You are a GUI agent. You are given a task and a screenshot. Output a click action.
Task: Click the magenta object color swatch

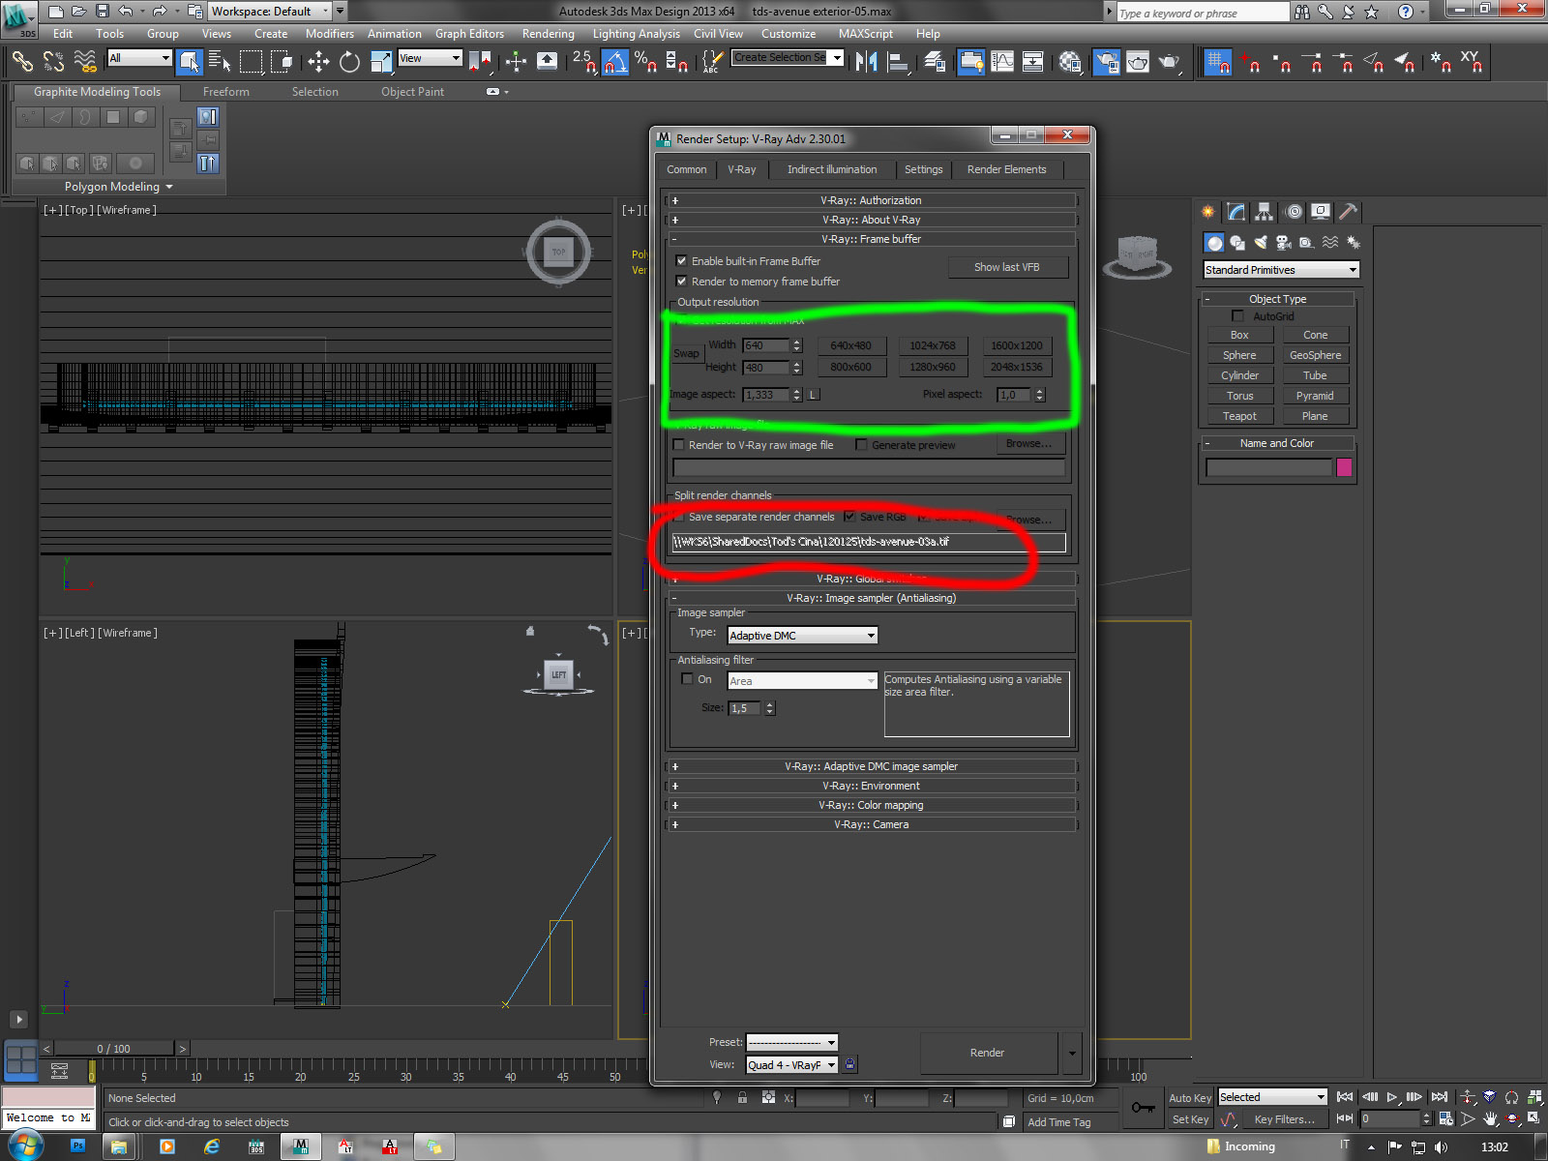1344,468
